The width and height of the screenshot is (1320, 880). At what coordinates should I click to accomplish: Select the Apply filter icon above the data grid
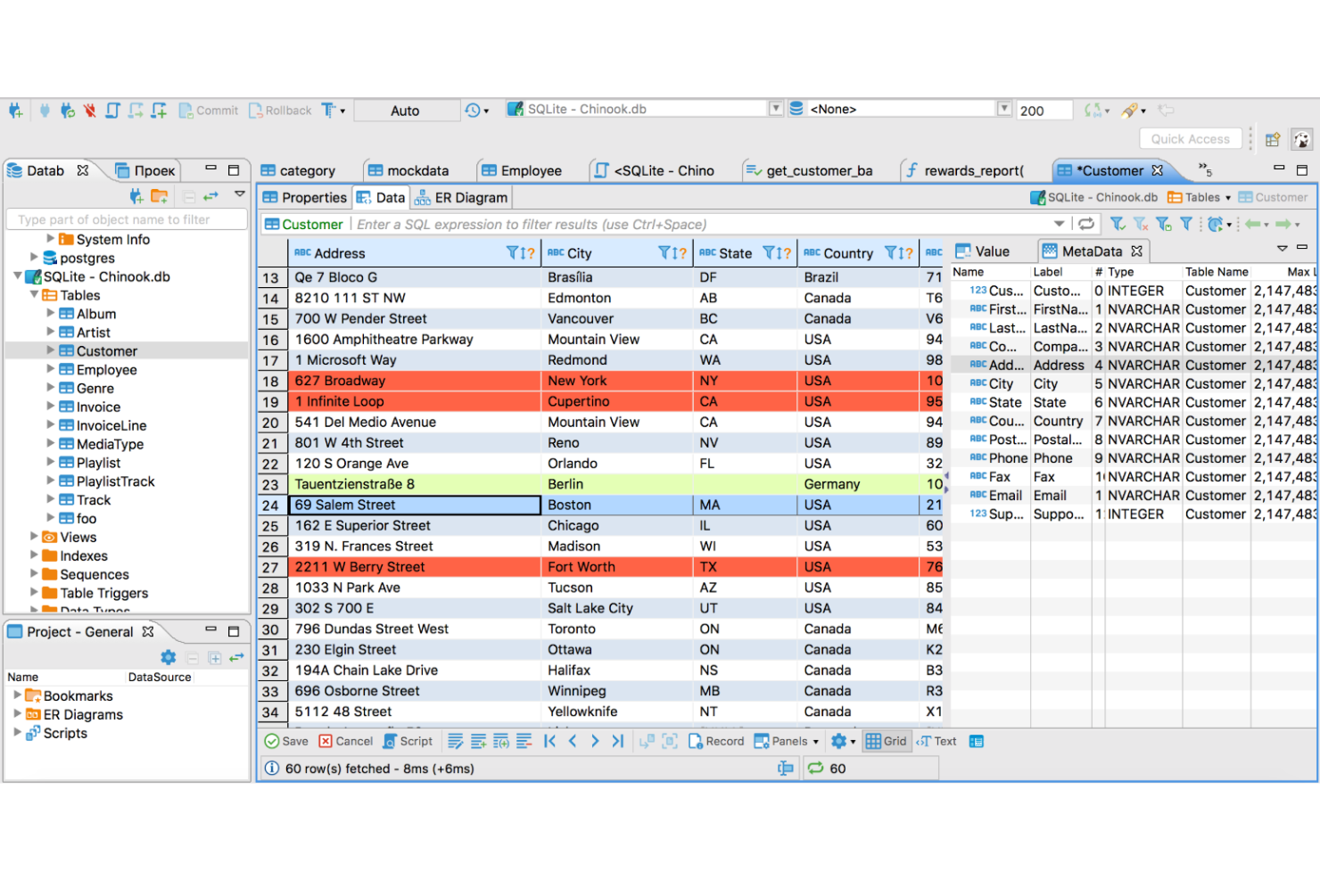pos(1116,224)
